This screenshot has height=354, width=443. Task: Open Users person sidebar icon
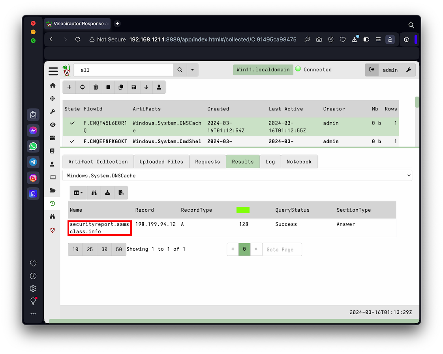(53, 164)
